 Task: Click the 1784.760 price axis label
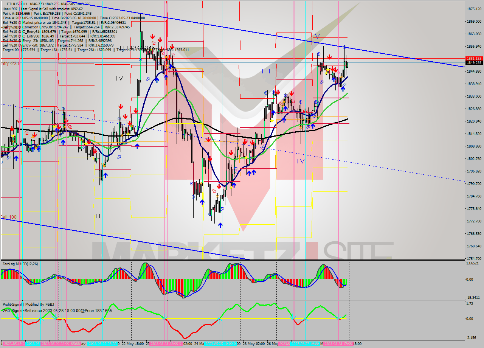tap(474, 196)
